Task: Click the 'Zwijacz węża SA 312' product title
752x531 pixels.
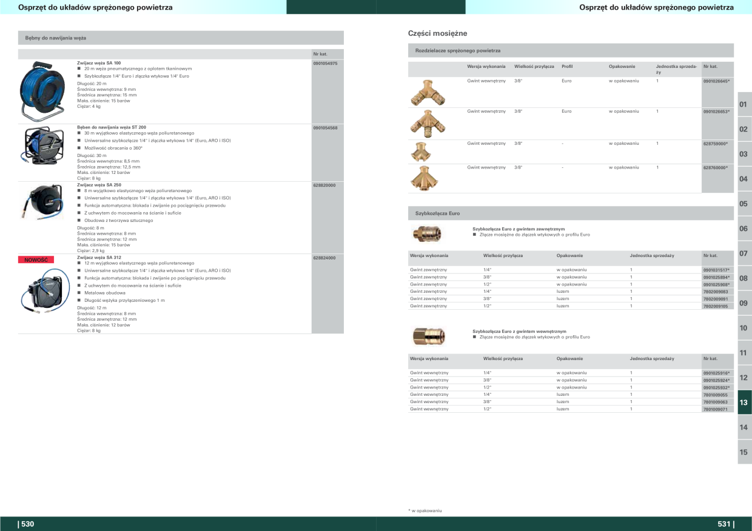Action: [99, 258]
